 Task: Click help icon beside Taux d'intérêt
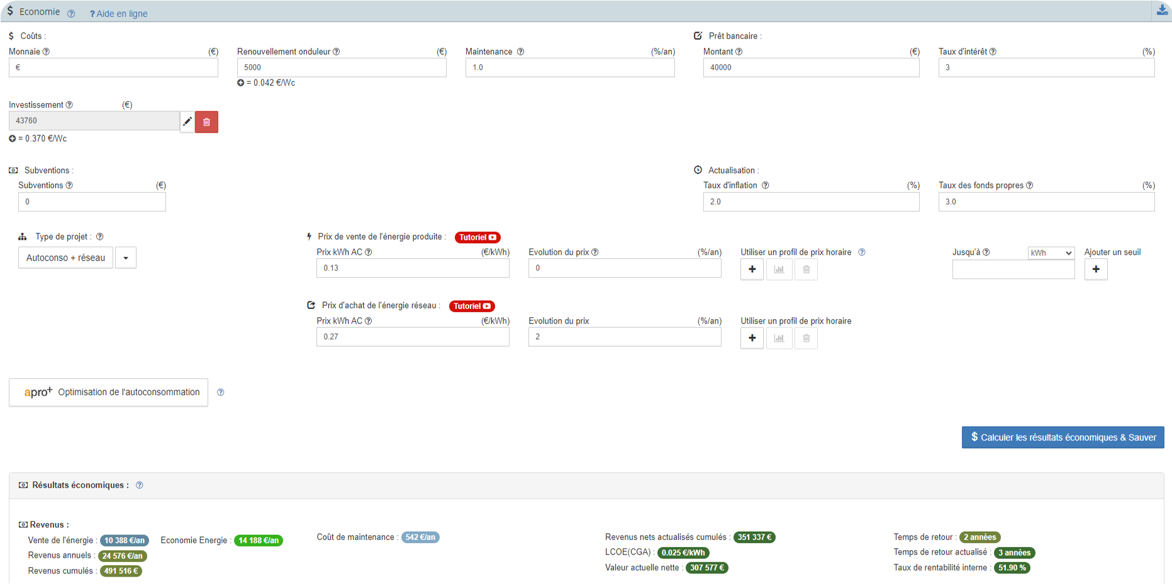(x=993, y=52)
